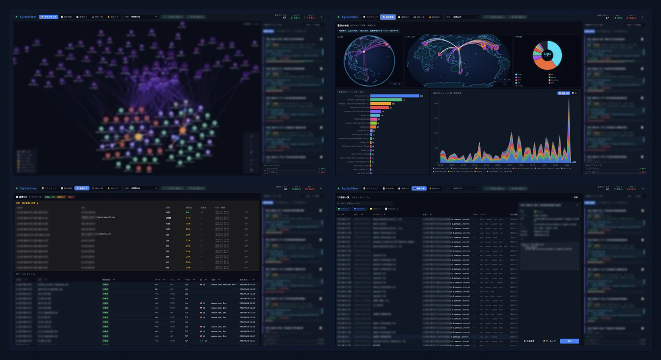Screen dimensions: 661x360
Task: Pan FLAT MAP upward with up arrow
Action: pyautogui.click(x=505, y=75)
